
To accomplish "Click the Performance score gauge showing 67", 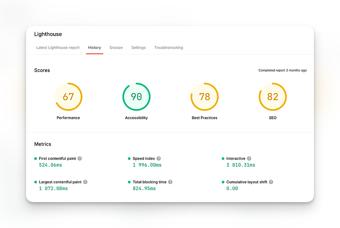I will 68,97.
